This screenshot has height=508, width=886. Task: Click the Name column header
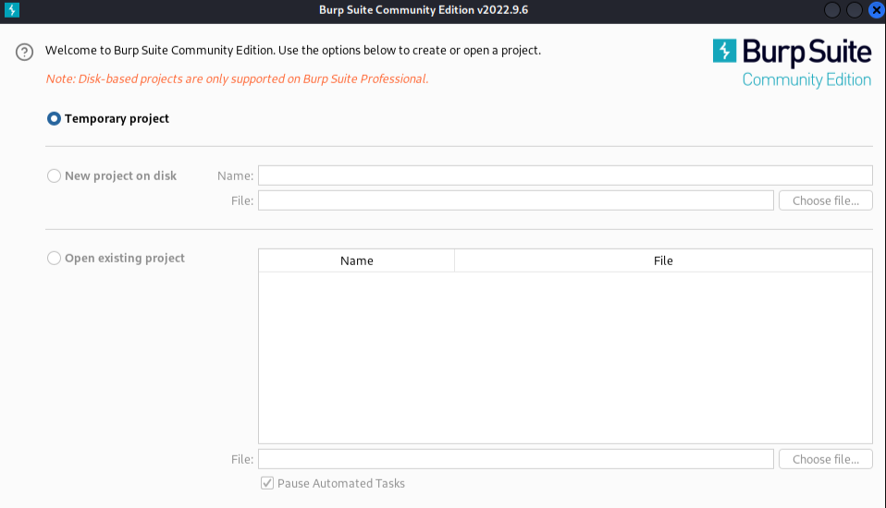(357, 260)
